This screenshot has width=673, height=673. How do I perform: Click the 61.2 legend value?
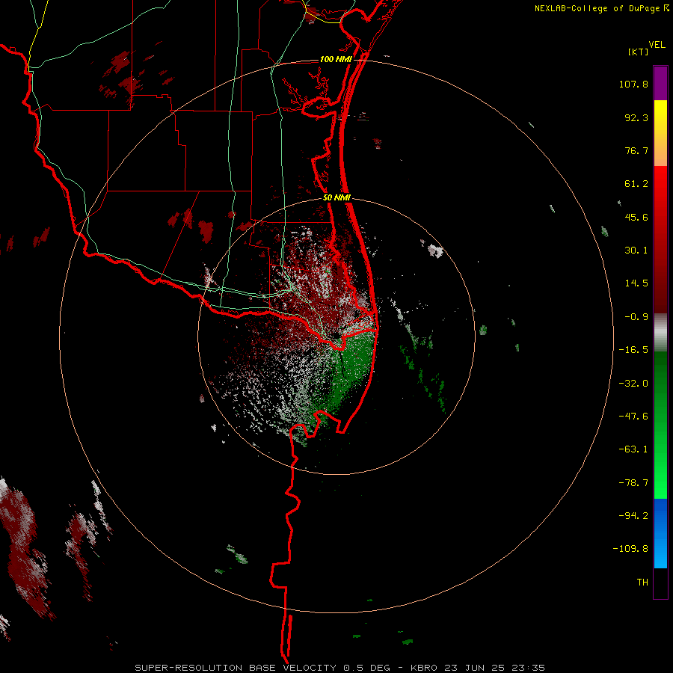click(x=636, y=184)
